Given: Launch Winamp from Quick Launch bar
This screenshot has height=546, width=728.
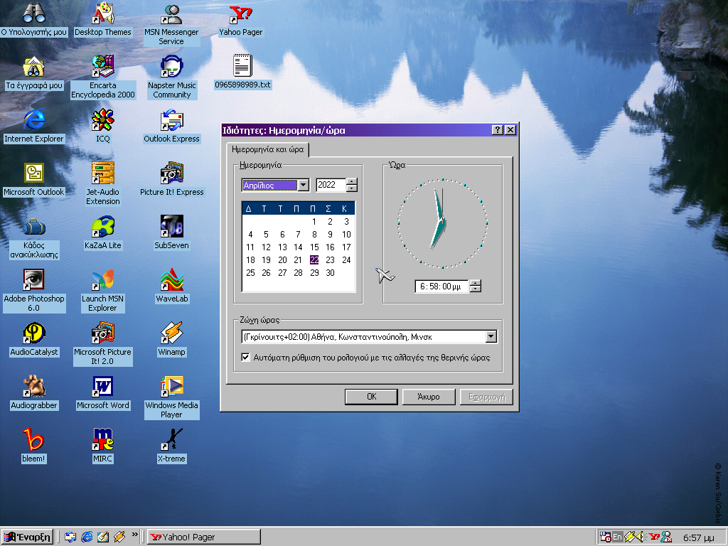Looking at the screenshot, I should [119, 537].
